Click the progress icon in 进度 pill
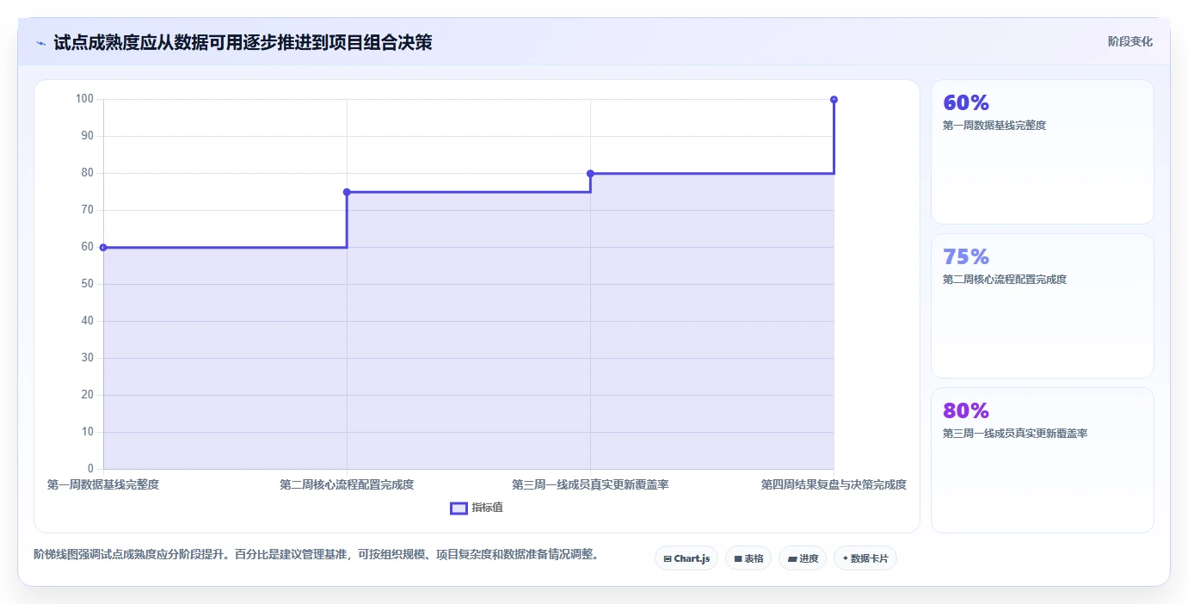 coord(791,558)
